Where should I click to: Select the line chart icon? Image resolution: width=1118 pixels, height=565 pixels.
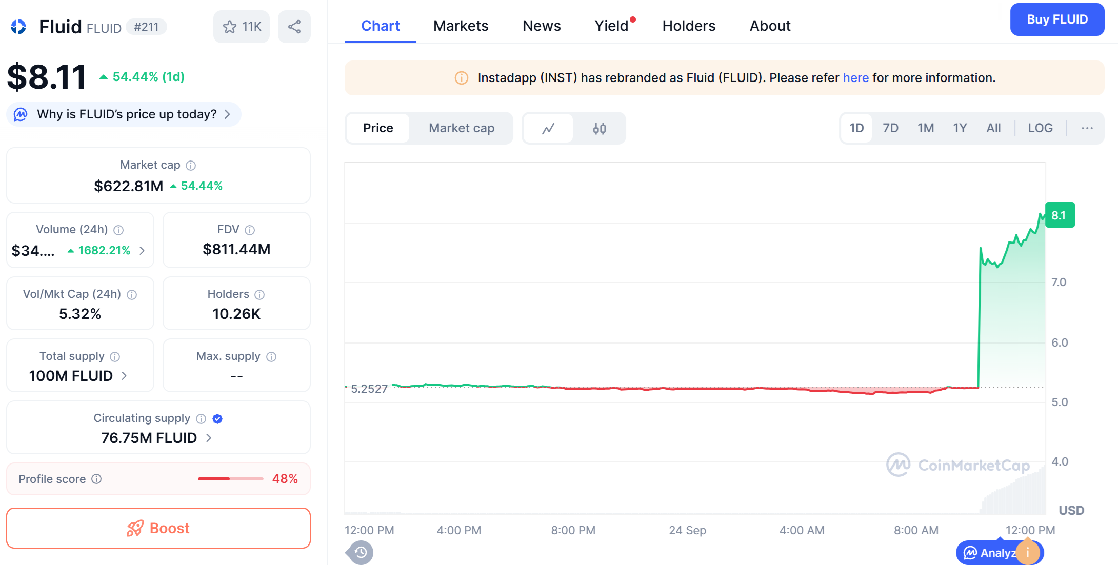548,128
